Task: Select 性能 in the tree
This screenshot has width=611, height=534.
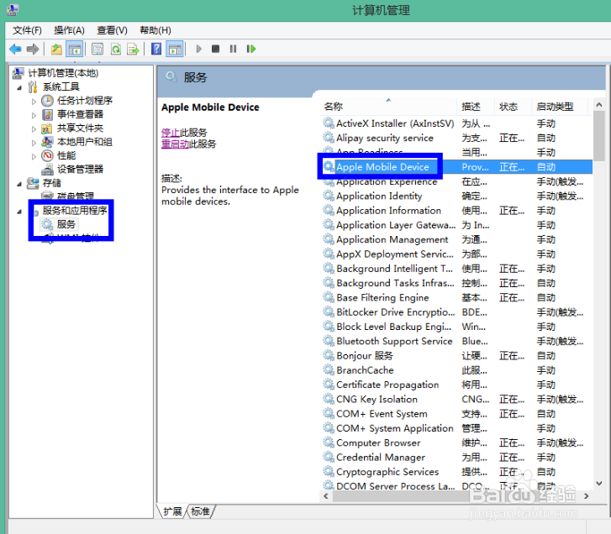Action: (x=66, y=155)
